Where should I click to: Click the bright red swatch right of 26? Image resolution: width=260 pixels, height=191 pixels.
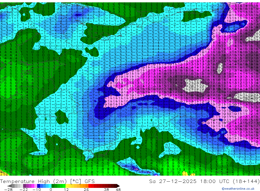point(90,186)
